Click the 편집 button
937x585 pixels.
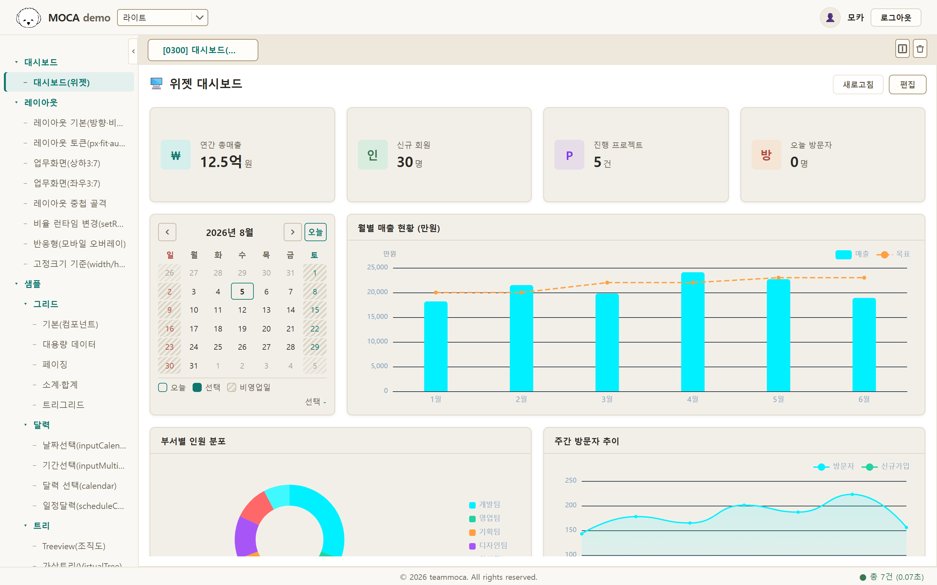tap(907, 84)
